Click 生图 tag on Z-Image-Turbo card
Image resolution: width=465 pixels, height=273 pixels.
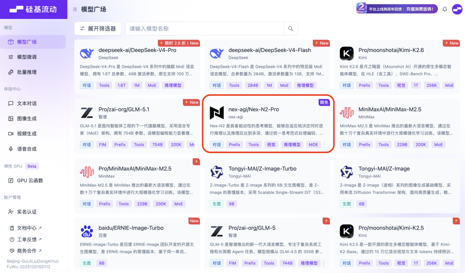[217, 204]
